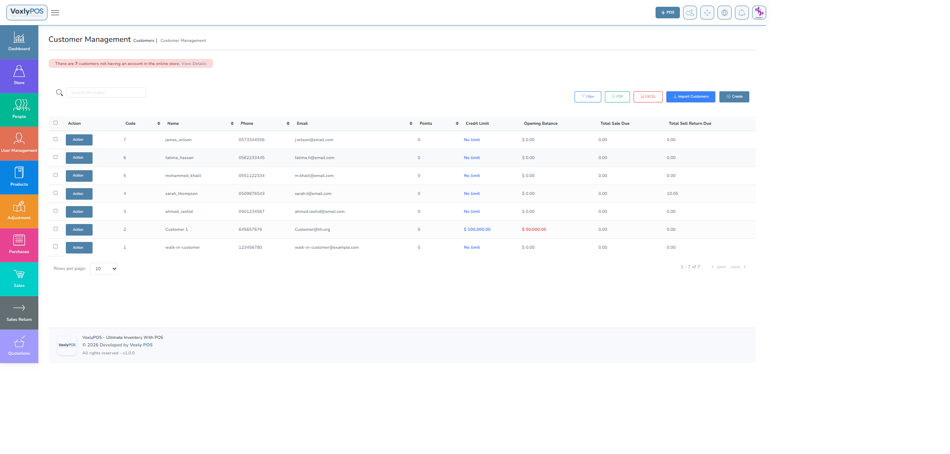Open the POS screen from the top bar
This screenshot has height=454, width=950.
tap(667, 12)
